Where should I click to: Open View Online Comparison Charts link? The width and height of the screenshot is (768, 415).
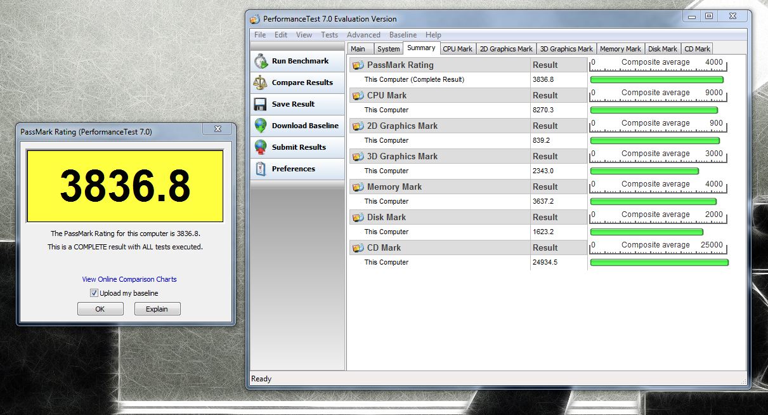pyautogui.click(x=129, y=279)
